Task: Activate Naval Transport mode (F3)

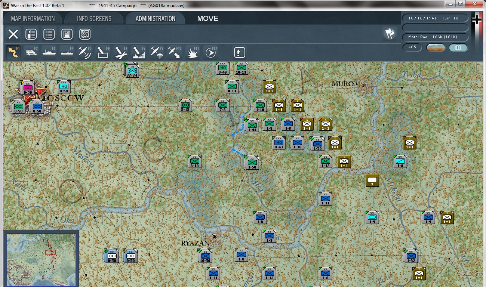Action: point(49,52)
